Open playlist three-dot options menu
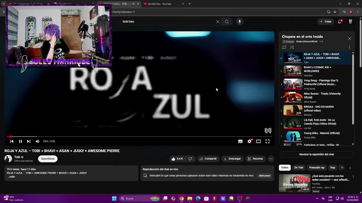Image resolution: width=362 pixels, height=203 pixels. 350,47
